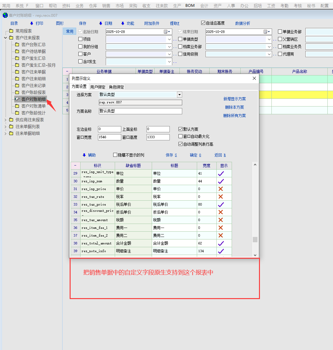Viewport: 333px width, 350px height.
Task: Click the calendar icon in 结束日期 field
Action: pos(266,32)
